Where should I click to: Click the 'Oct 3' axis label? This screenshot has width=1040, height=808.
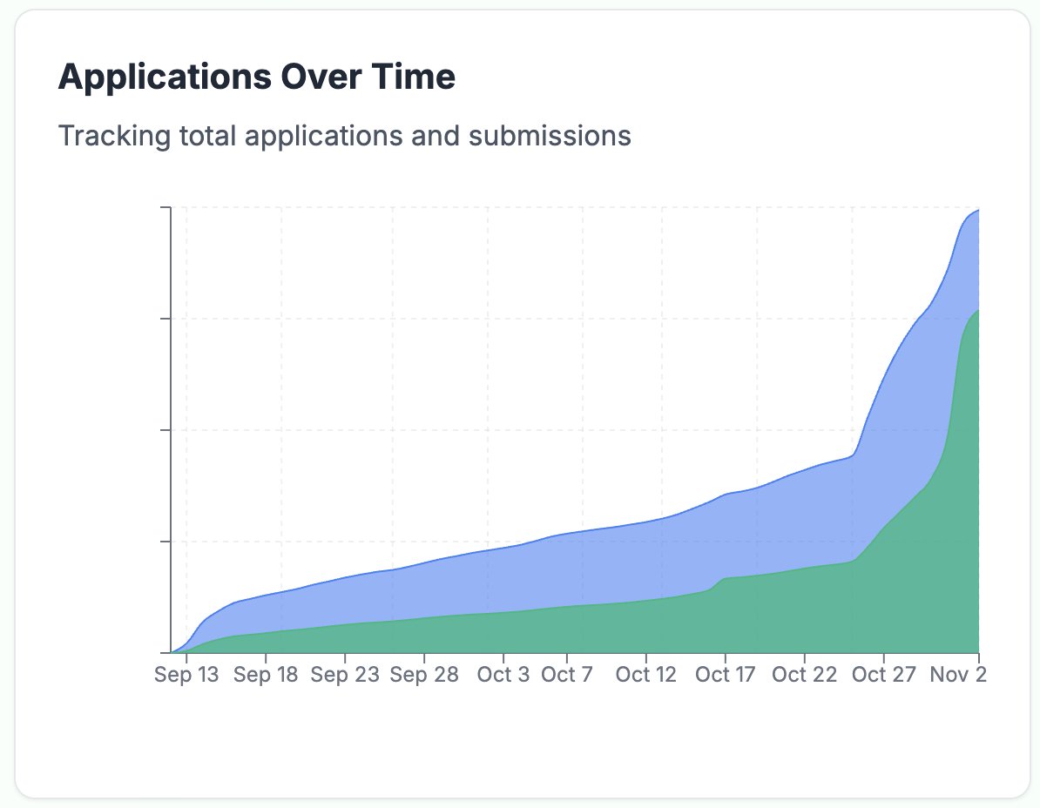coord(503,675)
